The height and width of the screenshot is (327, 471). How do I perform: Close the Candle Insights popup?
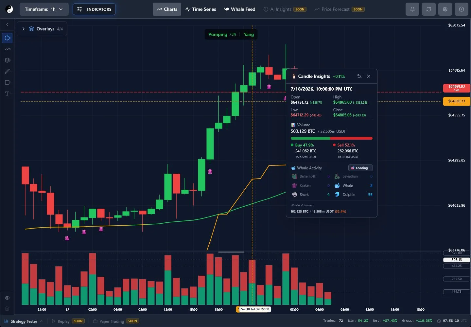(369, 76)
